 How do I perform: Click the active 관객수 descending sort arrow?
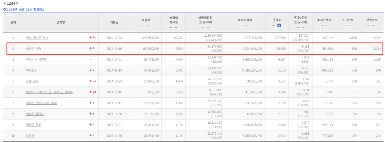click(279, 25)
